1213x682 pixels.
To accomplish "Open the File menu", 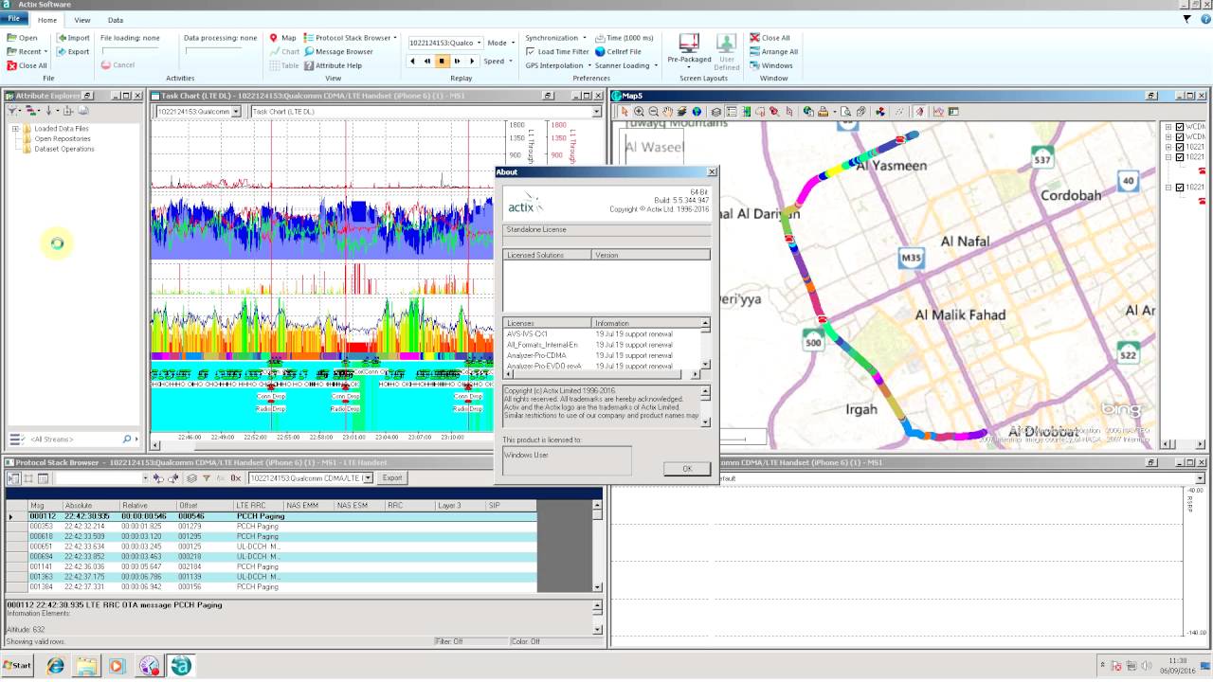I will click(14, 19).
